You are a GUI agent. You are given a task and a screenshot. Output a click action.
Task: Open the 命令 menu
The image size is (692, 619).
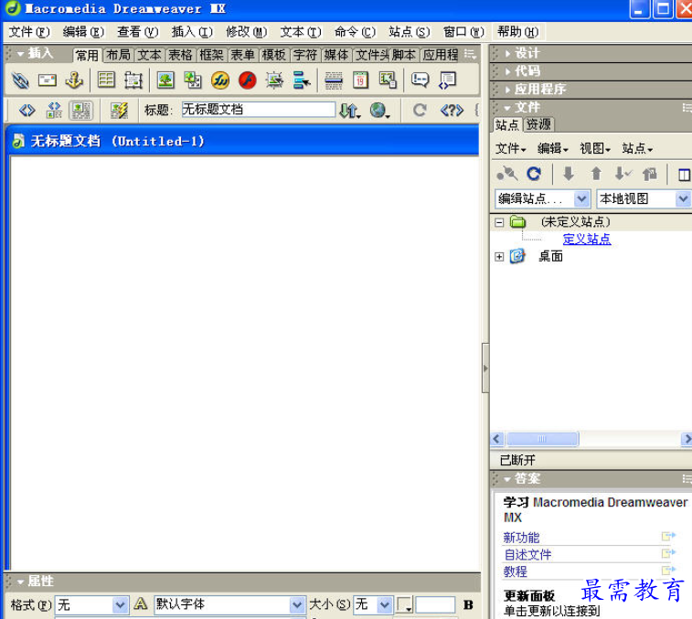(355, 32)
